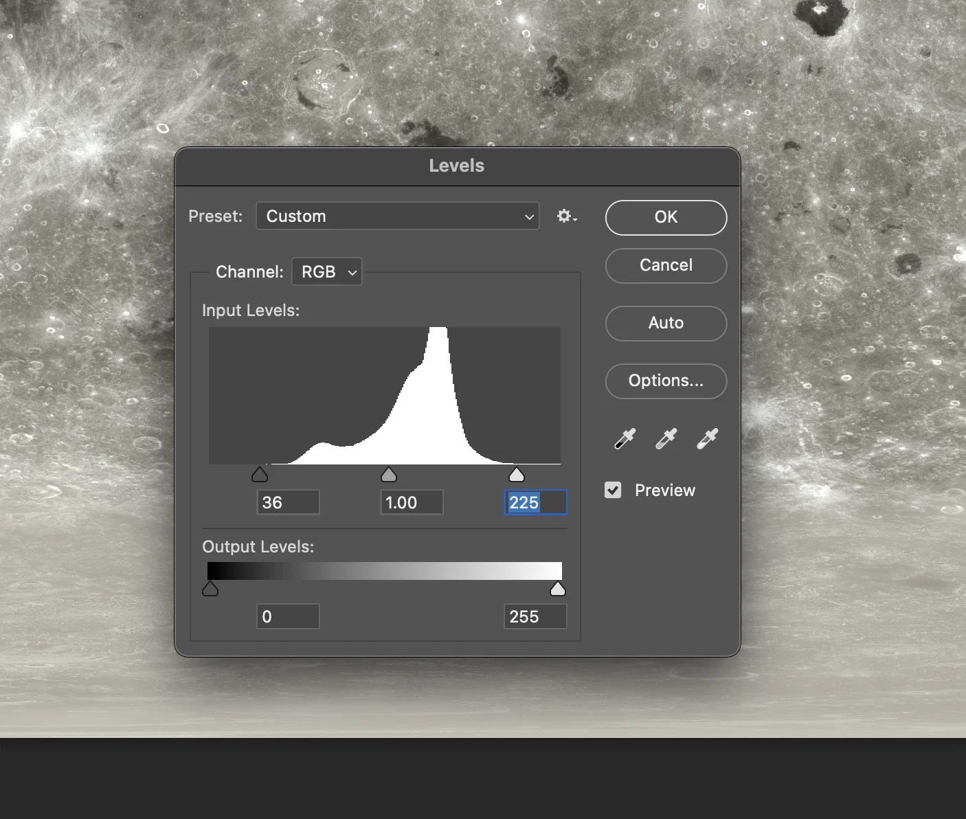Focus the output shadows field showing 0
Viewport: 966px width, 819px height.
(x=288, y=616)
